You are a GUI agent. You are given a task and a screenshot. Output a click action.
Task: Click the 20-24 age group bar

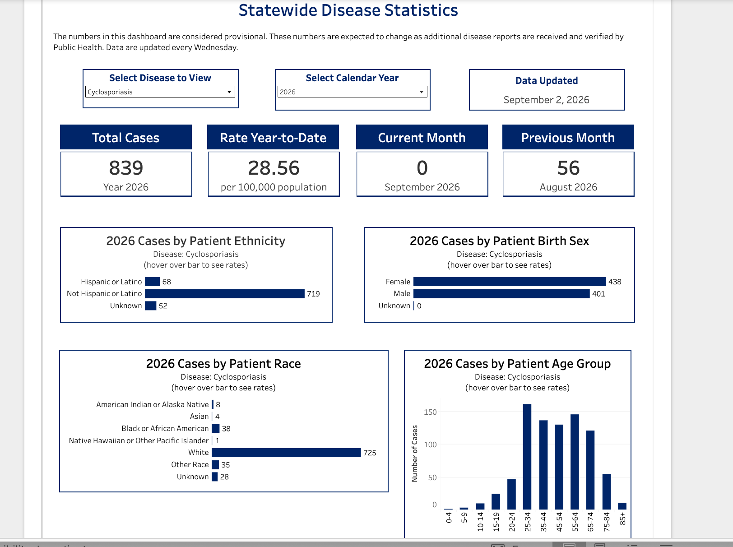click(511, 494)
